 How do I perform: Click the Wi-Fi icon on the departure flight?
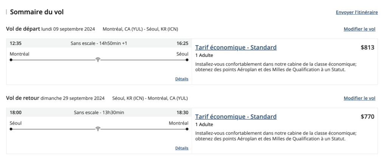pyautogui.click(x=98, y=59)
